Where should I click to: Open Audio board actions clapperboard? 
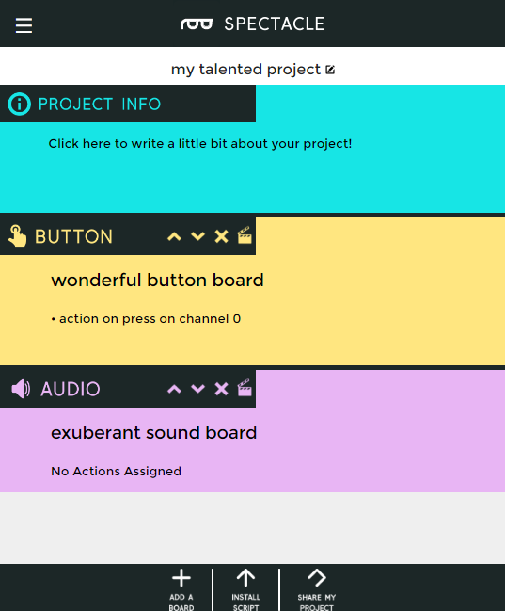pos(245,388)
